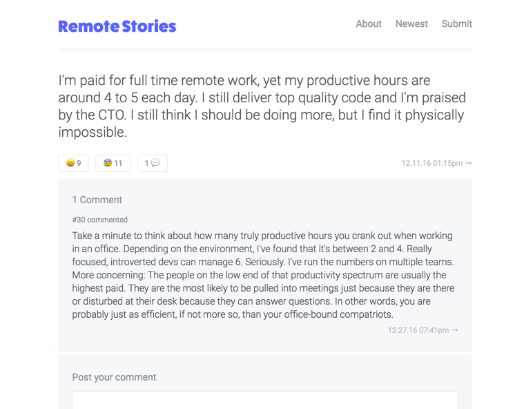Viewport: 524px width, 409px height.
Task: Click the comment count number 1
Action: 146,163
